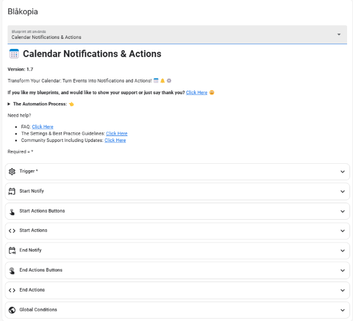The height and width of the screenshot is (321, 353).
Task: Click the Need help? text
Action: (19, 115)
